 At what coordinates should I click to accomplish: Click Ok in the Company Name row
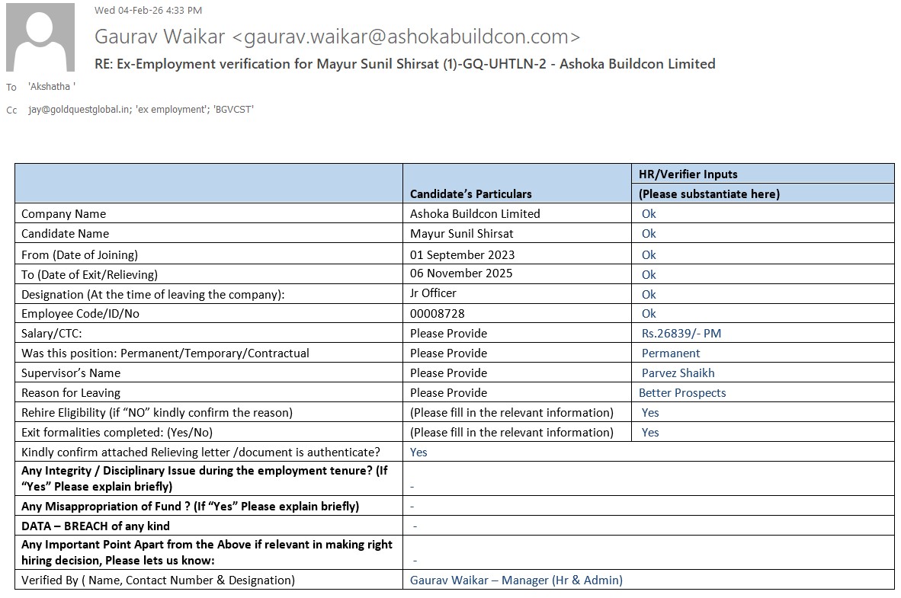[649, 214]
